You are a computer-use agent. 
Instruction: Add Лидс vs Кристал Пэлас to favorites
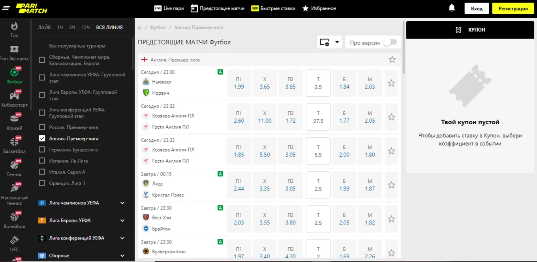pos(391,185)
